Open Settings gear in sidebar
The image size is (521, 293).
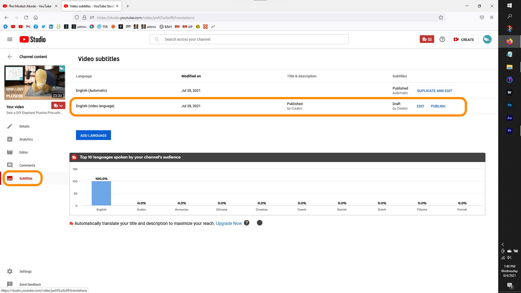tap(10, 271)
